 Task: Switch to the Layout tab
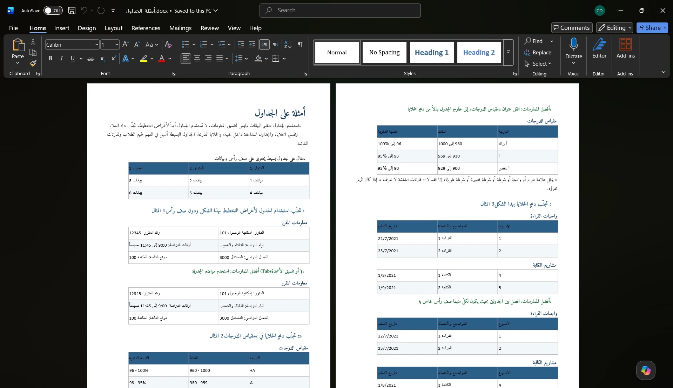[114, 28]
